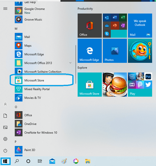
Task: Open Search from the taskbar
Action: pyautogui.click(x=17, y=161)
